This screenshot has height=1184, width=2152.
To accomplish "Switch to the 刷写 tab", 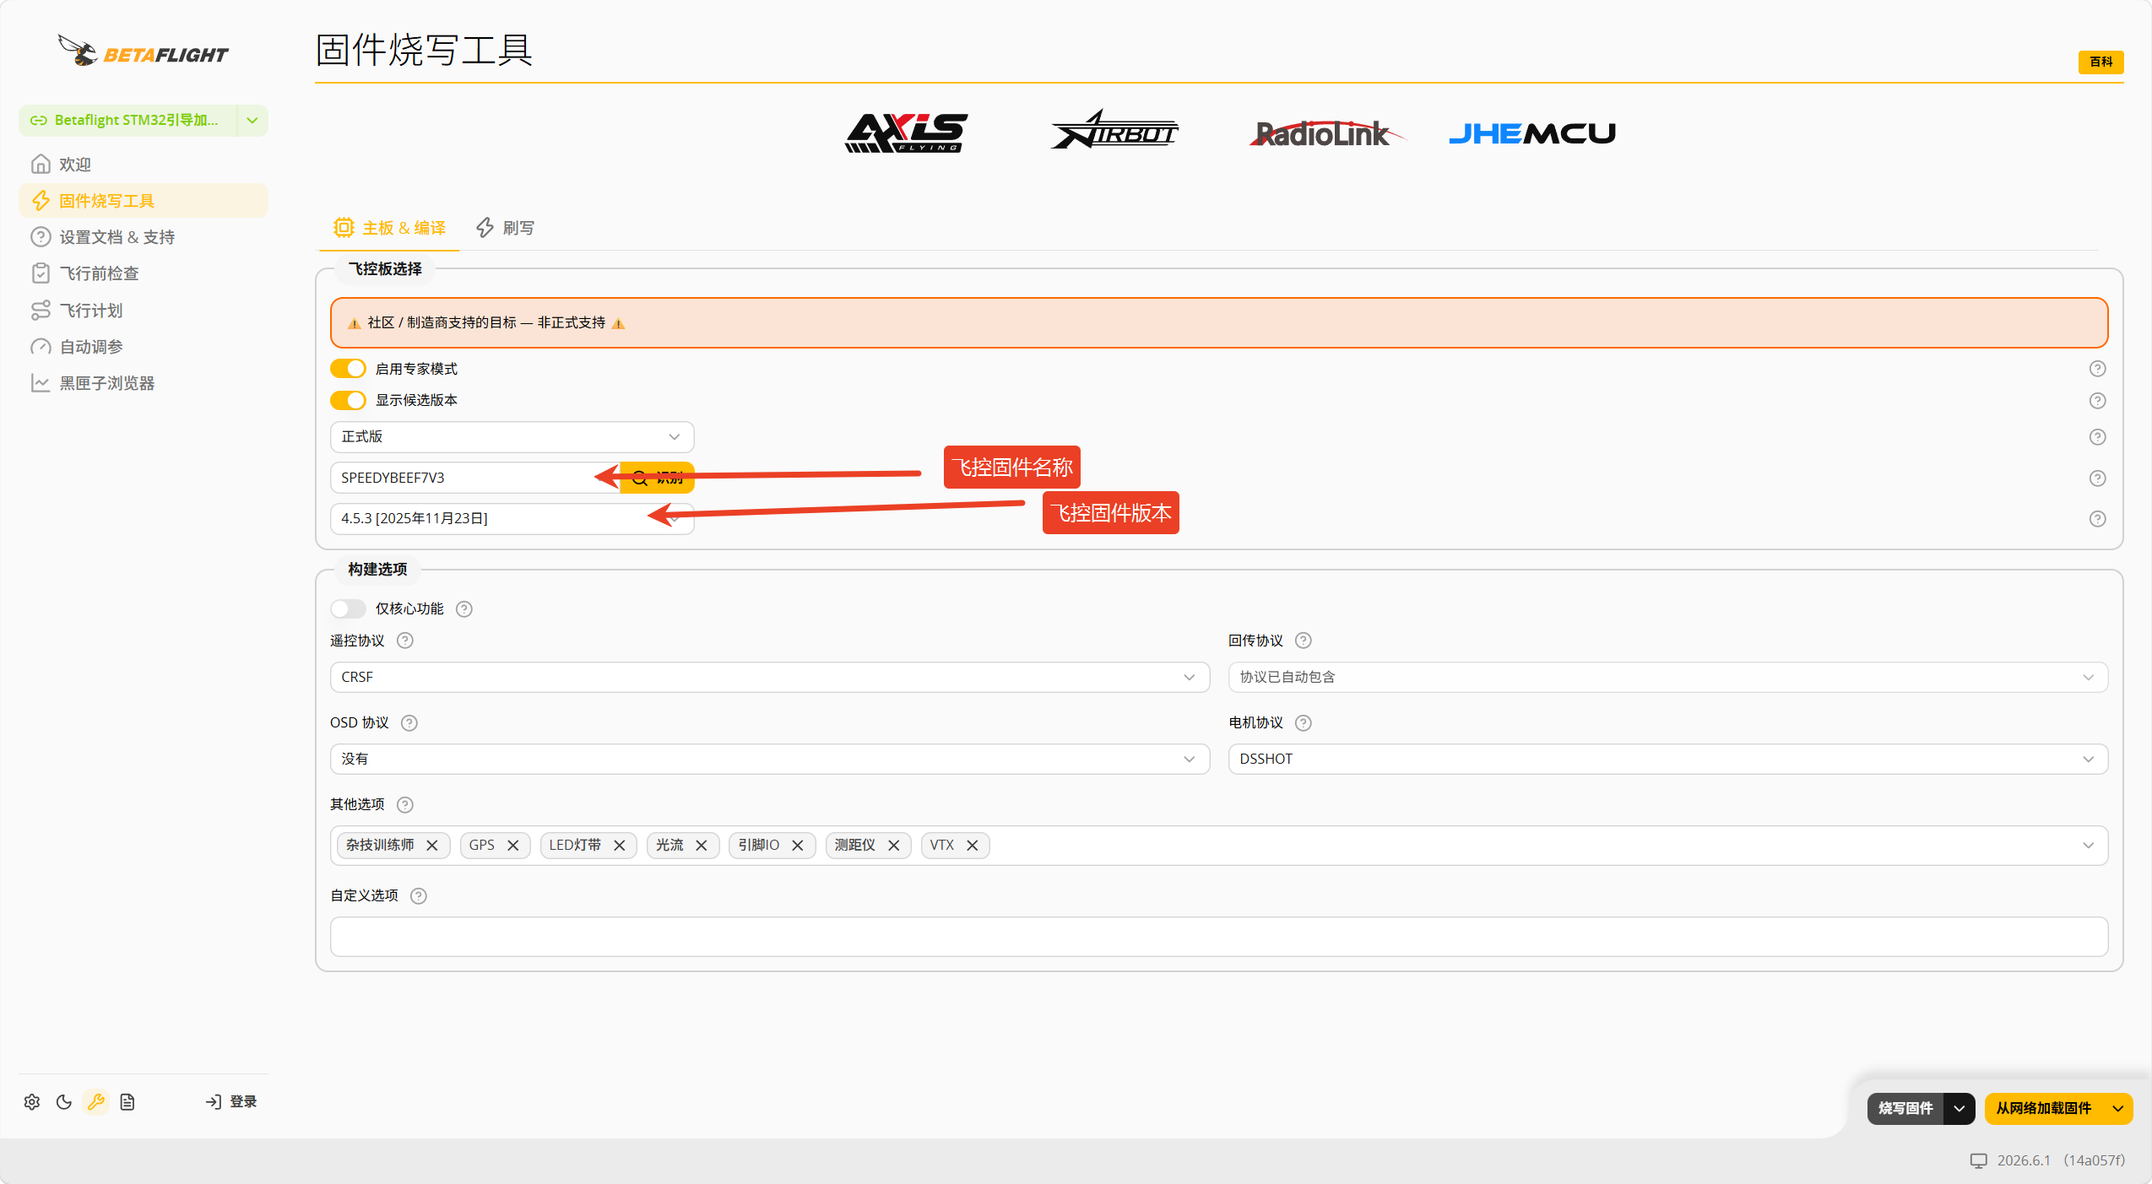I will (506, 228).
